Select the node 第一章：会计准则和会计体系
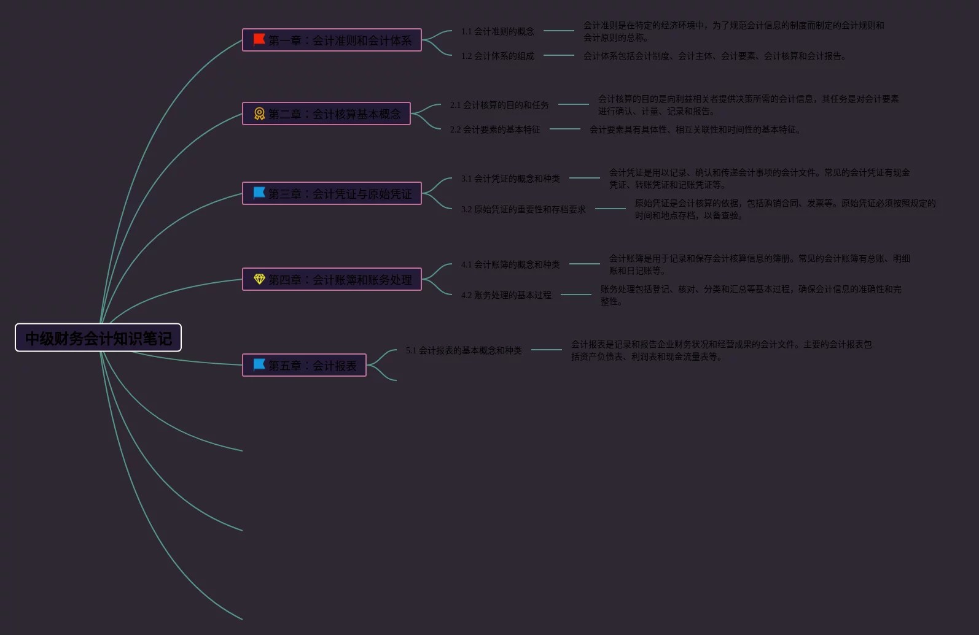979x635 pixels. 340,40
